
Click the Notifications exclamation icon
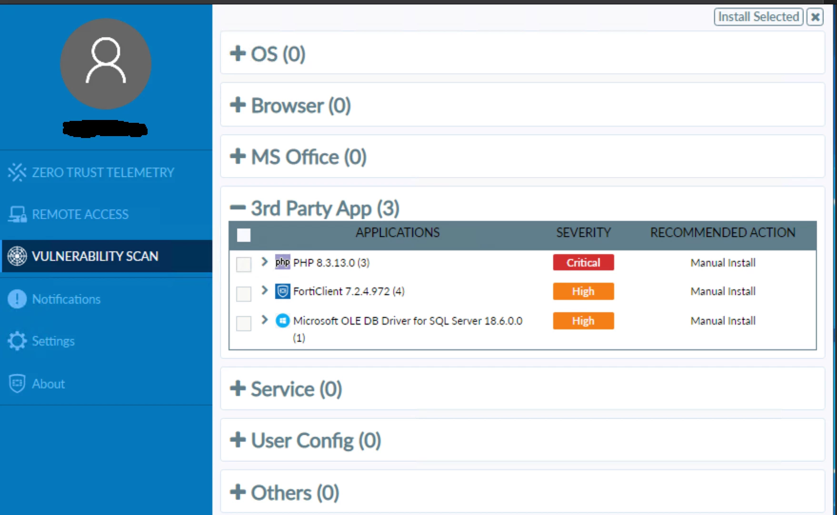[17, 299]
